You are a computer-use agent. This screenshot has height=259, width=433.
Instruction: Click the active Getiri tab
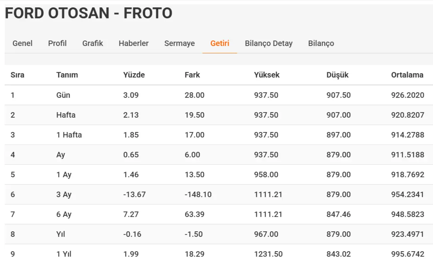[220, 43]
